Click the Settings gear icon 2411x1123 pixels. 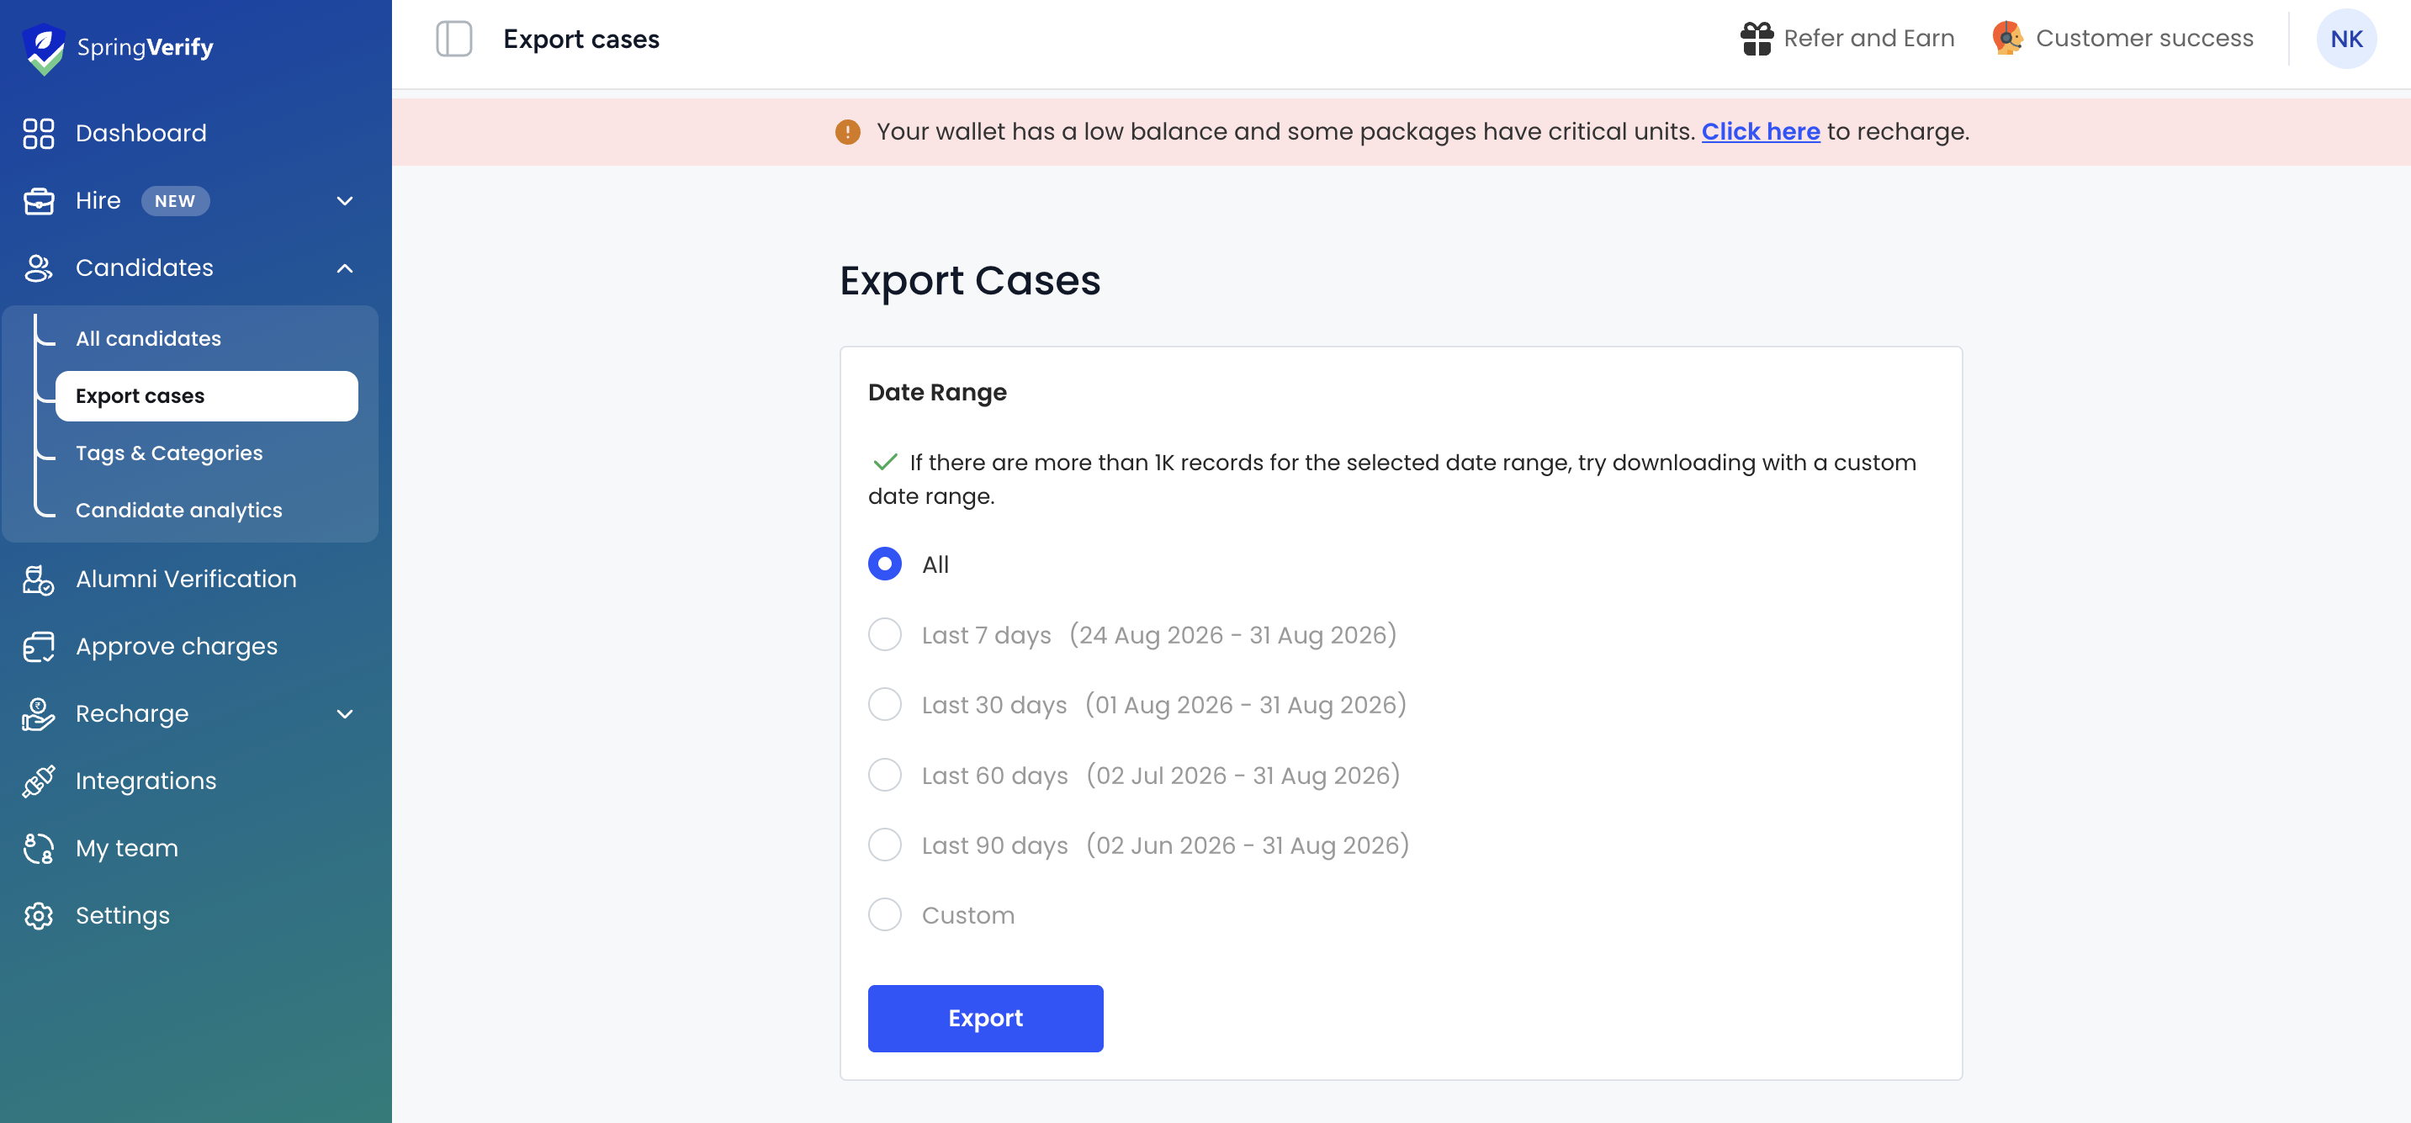click(39, 915)
